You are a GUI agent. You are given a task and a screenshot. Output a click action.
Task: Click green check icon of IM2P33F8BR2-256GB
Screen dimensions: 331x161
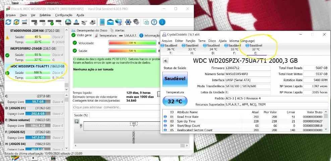[x=7, y=55]
